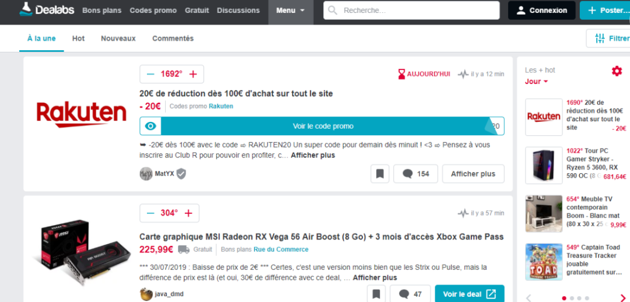Click the Connexion button
The height and width of the screenshot is (302, 630).
point(541,10)
